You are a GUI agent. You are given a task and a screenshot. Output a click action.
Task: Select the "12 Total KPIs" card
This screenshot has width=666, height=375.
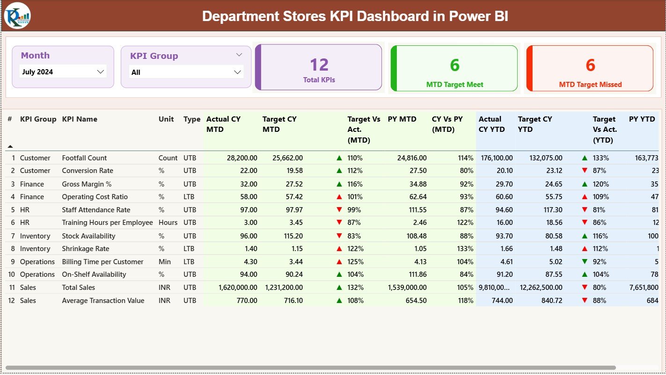click(x=318, y=67)
